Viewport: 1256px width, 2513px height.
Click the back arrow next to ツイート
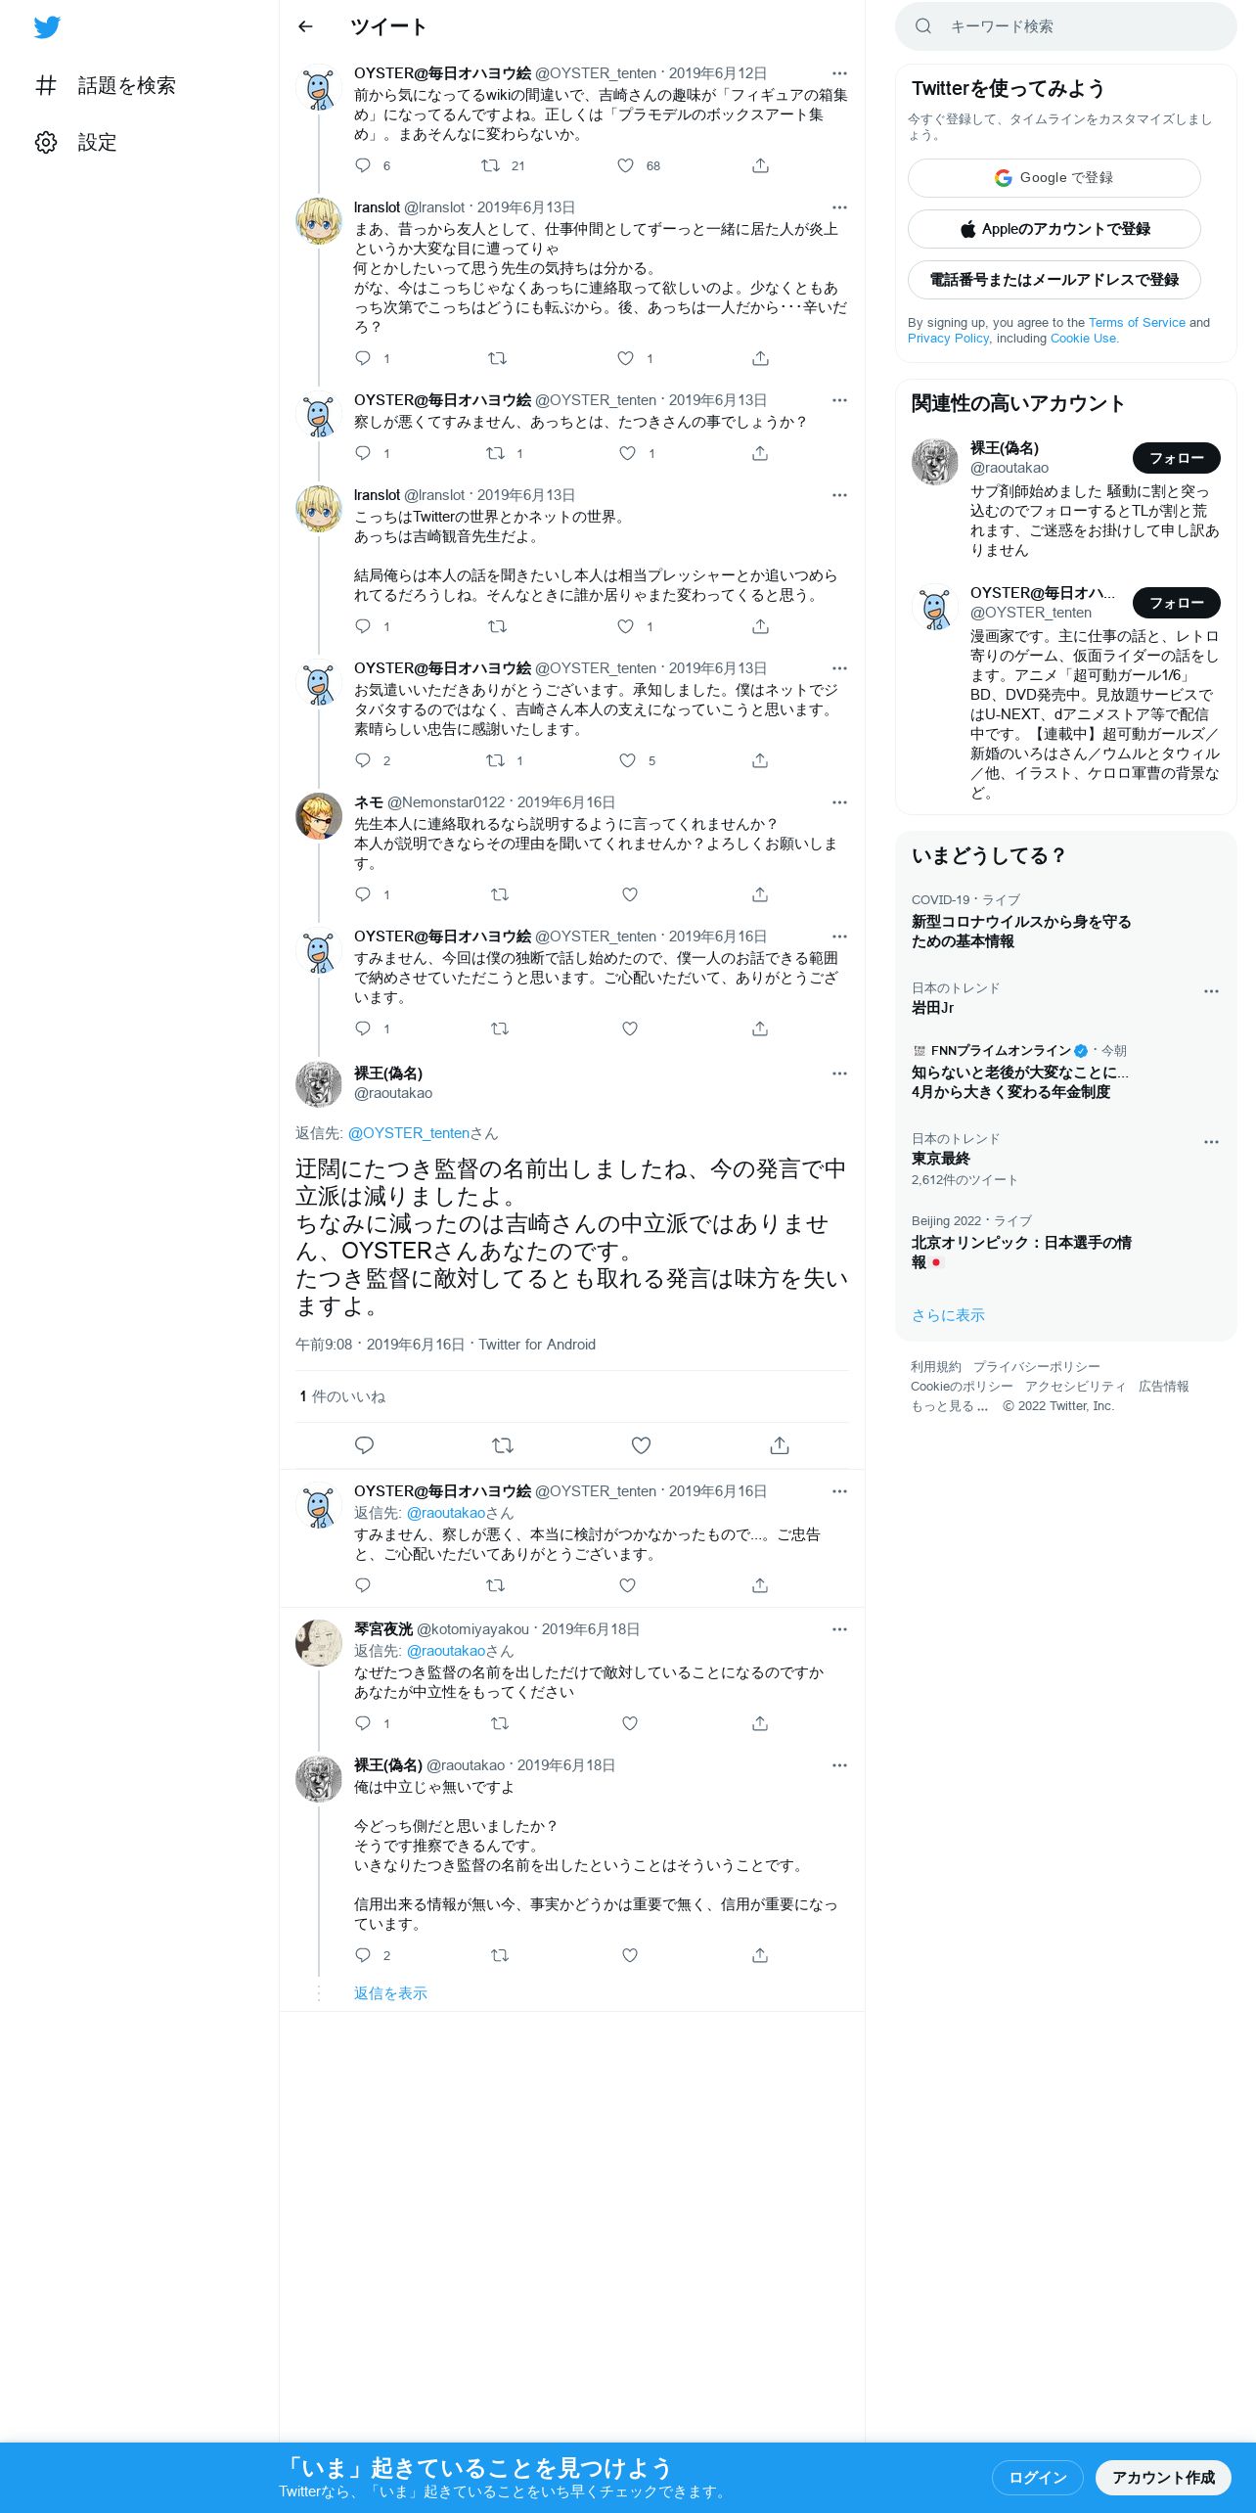point(305,26)
